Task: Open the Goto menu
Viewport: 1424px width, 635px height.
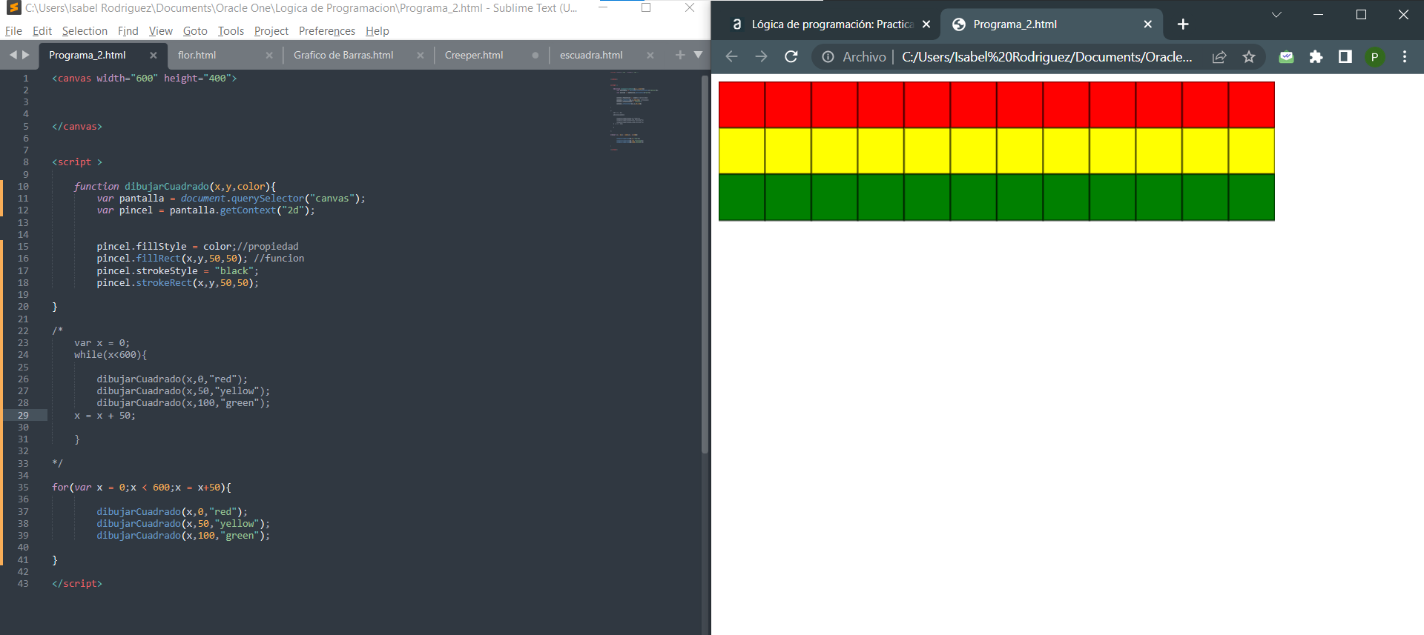Action: (x=195, y=31)
